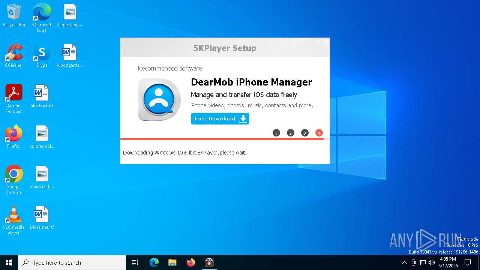The image size is (480, 270).
Task: Select VLC media player desktop shortcut
Action: point(14,220)
